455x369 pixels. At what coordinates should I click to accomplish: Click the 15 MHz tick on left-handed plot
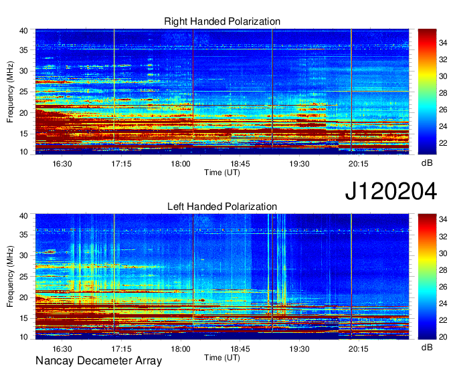[23, 319]
